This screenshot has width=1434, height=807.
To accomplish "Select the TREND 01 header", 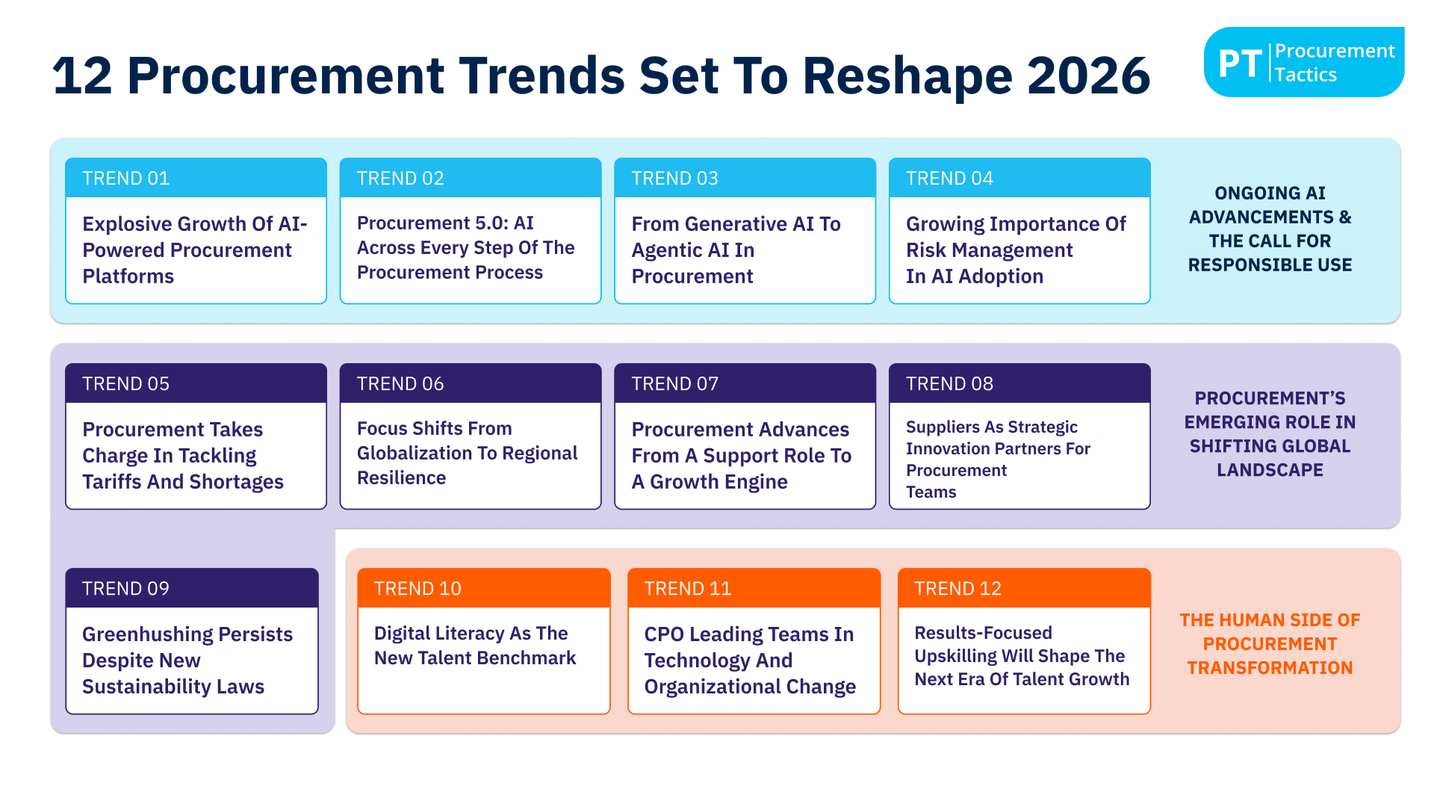I will (x=196, y=178).
